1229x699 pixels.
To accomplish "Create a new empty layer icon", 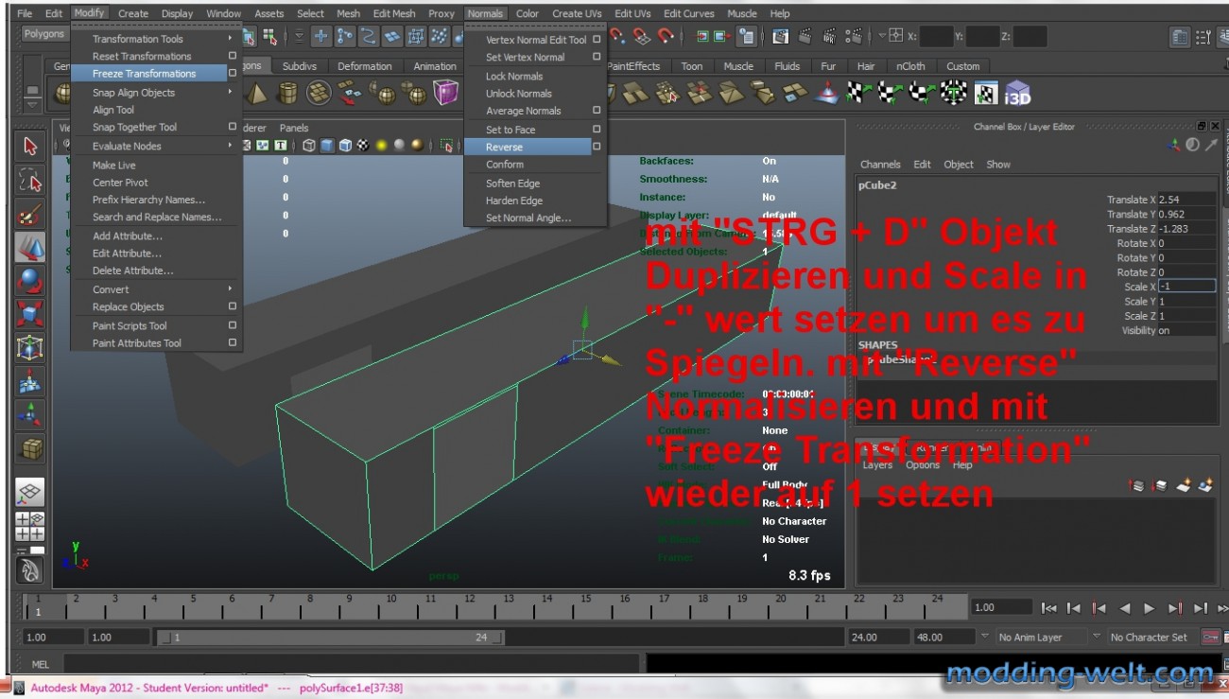I will click(x=1183, y=485).
